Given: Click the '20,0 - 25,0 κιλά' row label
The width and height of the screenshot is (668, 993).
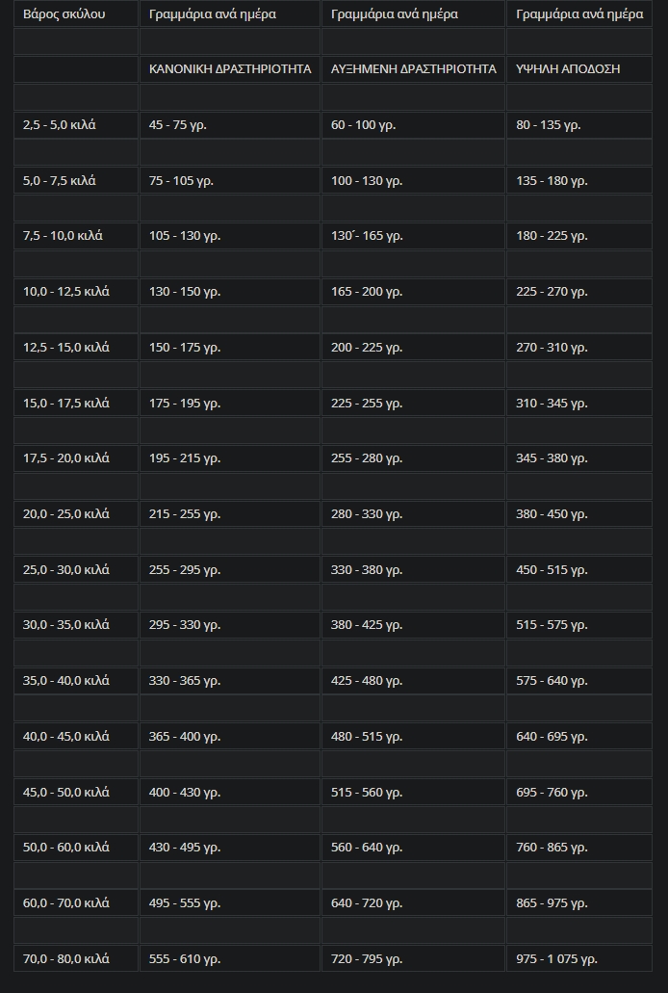Looking at the screenshot, I should click(x=76, y=513).
